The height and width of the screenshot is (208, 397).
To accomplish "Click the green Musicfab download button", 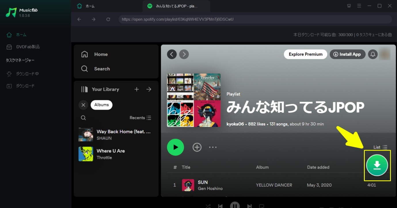I will click(x=377, y=165).
